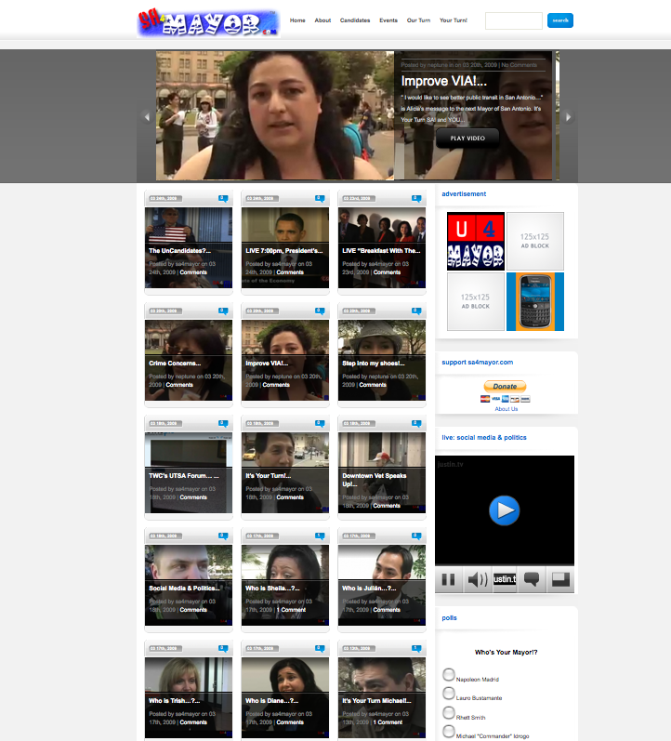Open comment bubble on Breakfast With The card
This screenshot has height=741, width=671.
pos(416,198)
